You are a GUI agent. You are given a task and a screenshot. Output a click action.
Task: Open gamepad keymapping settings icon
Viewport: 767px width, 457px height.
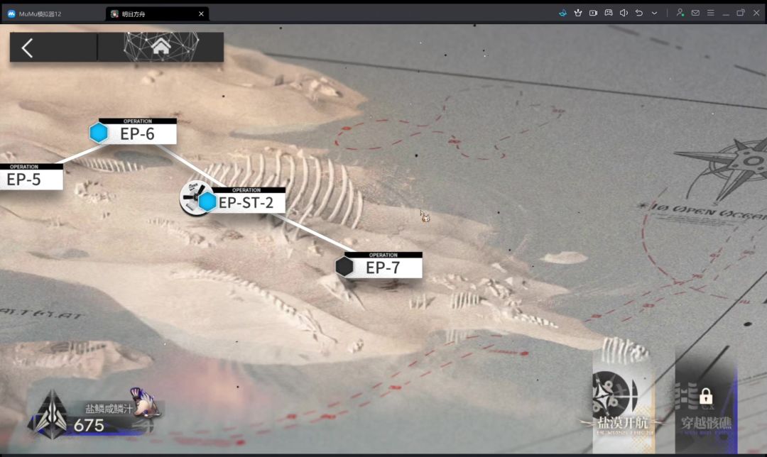coord(609,13)
